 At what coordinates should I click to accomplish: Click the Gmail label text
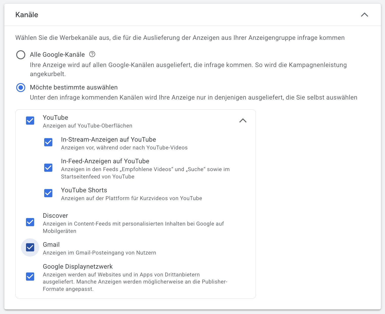click(51, 245)
